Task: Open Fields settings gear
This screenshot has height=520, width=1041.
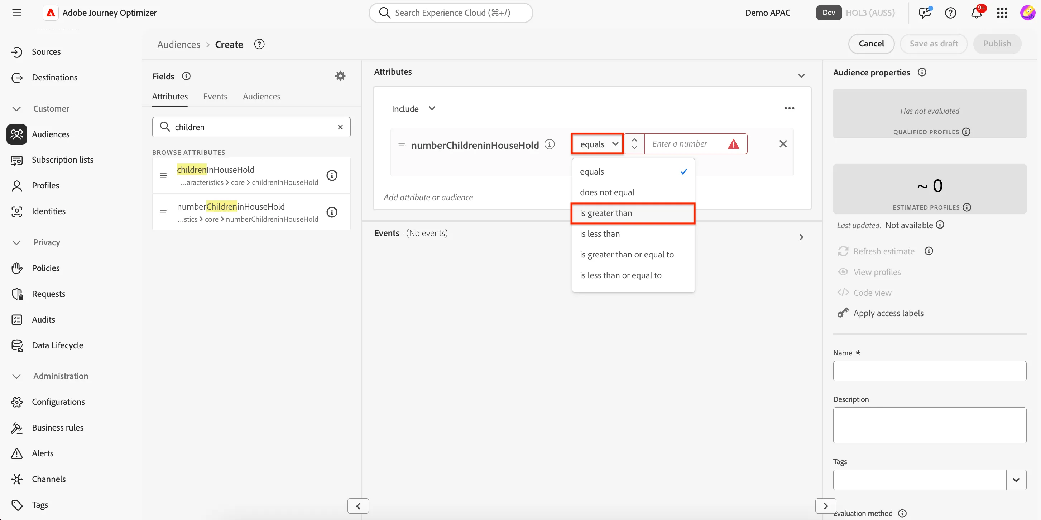Action: [340, 76]
